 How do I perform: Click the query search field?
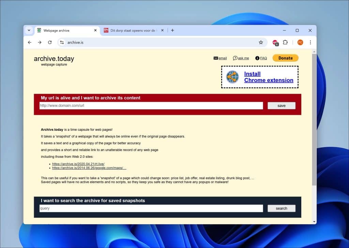point(151,208)
